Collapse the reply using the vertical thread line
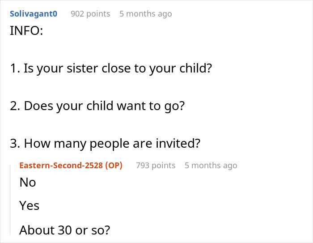 pyautogui.click(x=11, y=201)
